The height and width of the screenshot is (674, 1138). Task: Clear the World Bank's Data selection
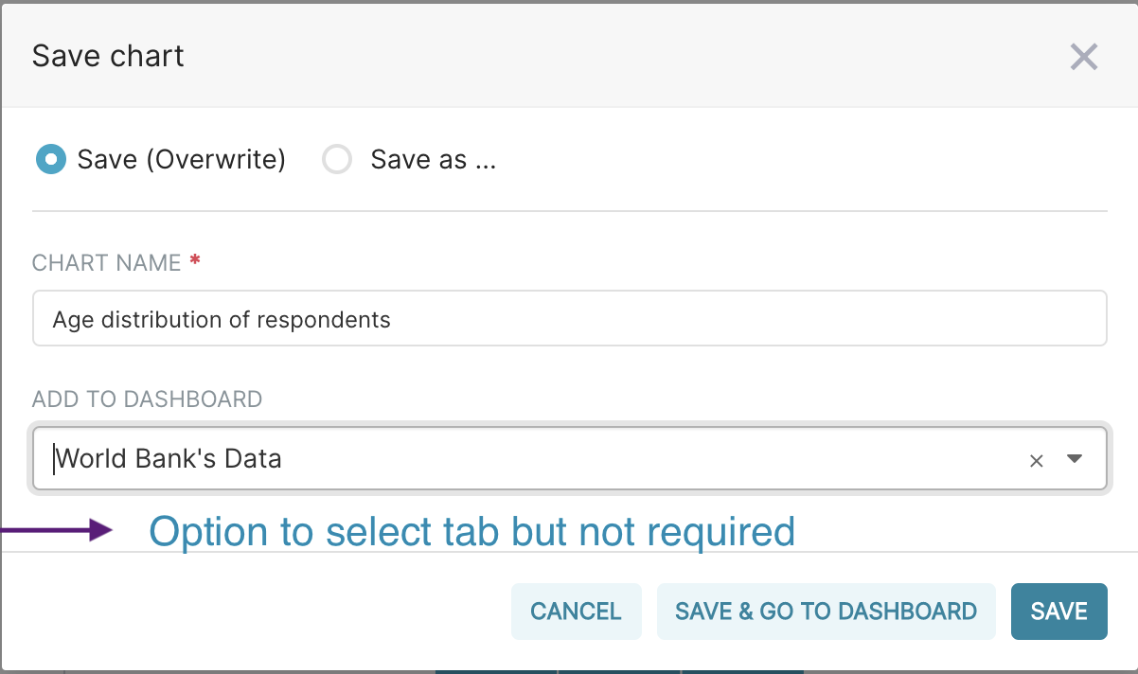(1036, 461)
